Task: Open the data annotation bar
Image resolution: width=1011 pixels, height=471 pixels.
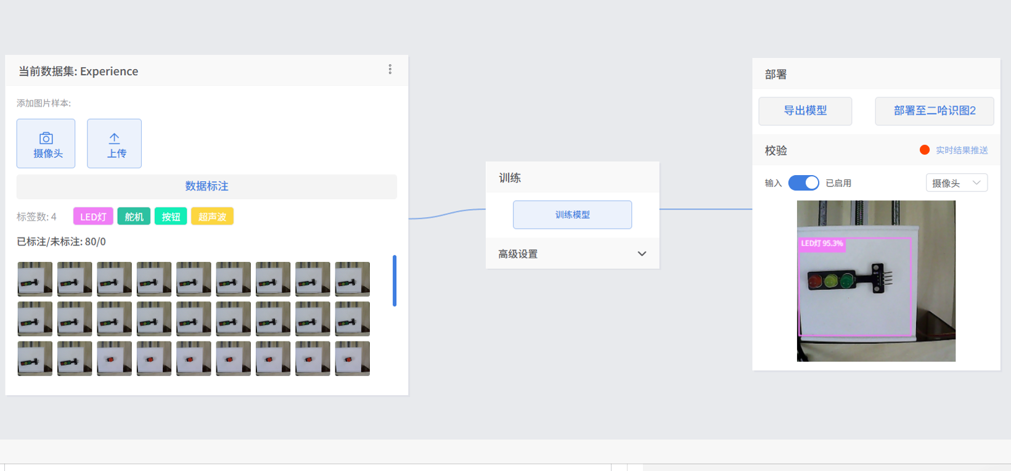Action: [x=207, y=186]
